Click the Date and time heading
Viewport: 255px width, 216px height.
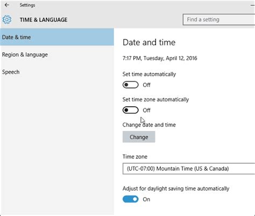(149, 43)
